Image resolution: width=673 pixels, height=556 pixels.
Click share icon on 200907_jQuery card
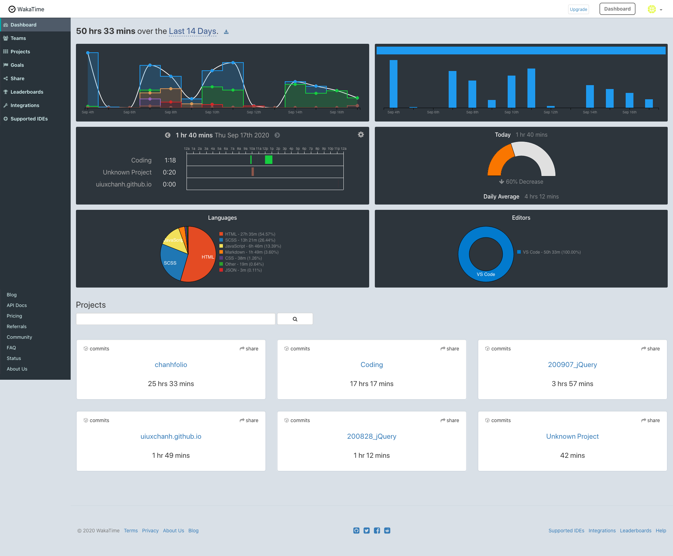point(644,349)
